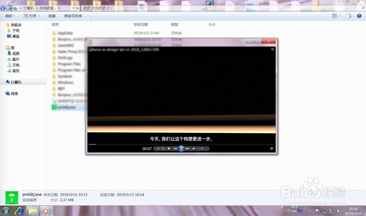Click the Media Player title bar icon
The width and height of the screenshot is (366, 216).
pos(90,42)
